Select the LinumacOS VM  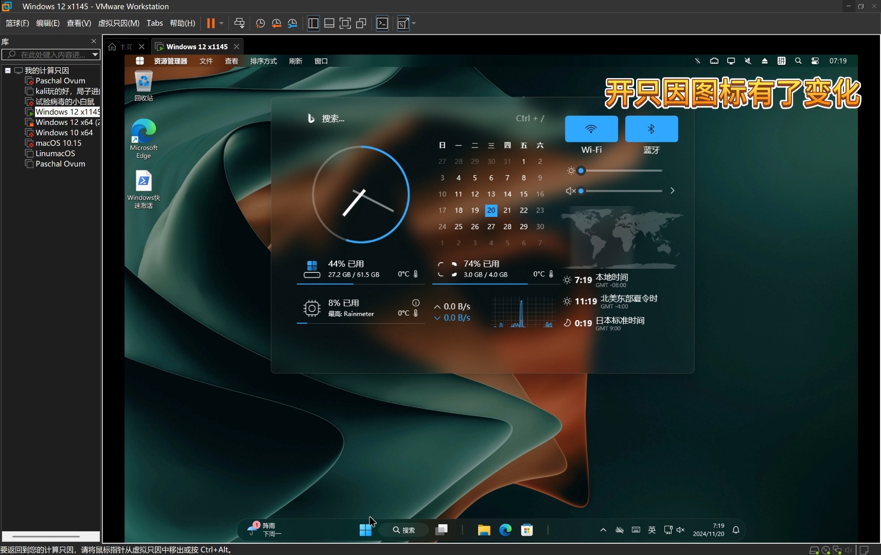point(50,153)
